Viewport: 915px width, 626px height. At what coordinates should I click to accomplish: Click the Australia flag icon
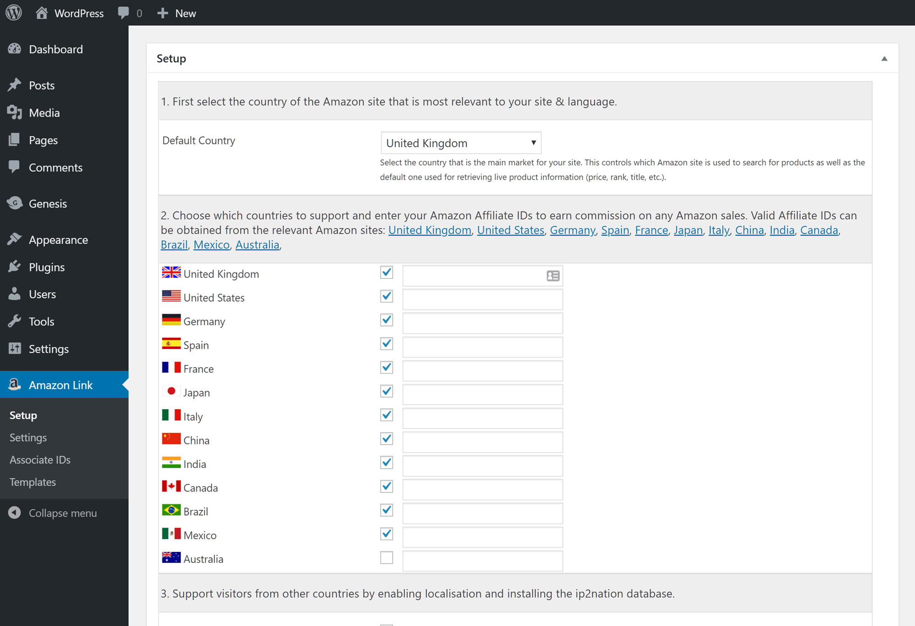click(171, 558)
